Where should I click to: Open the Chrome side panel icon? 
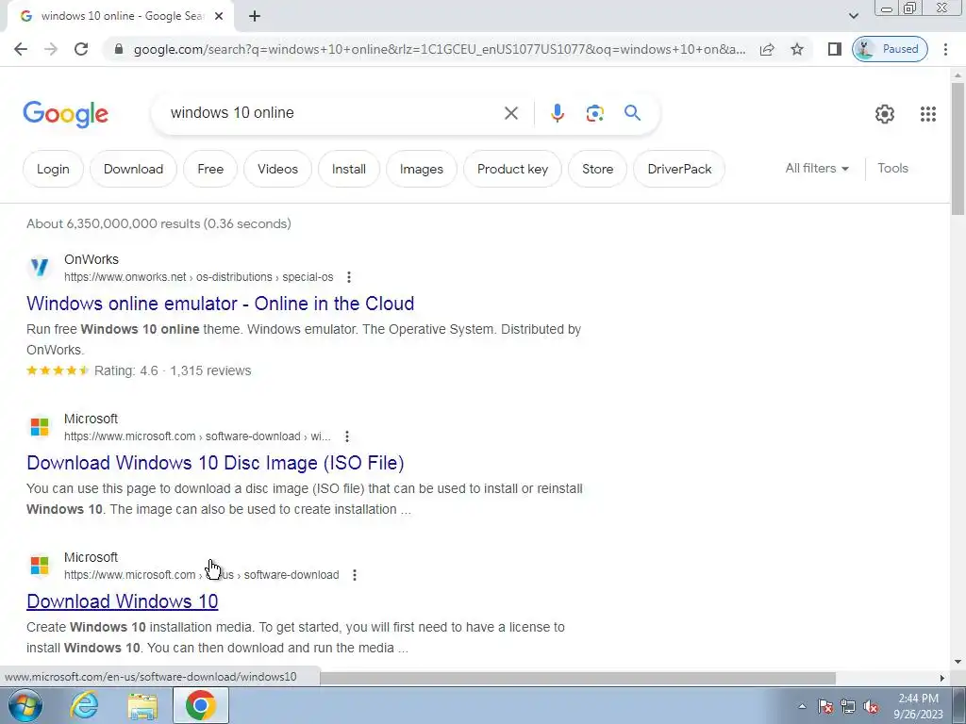point(834,49)
